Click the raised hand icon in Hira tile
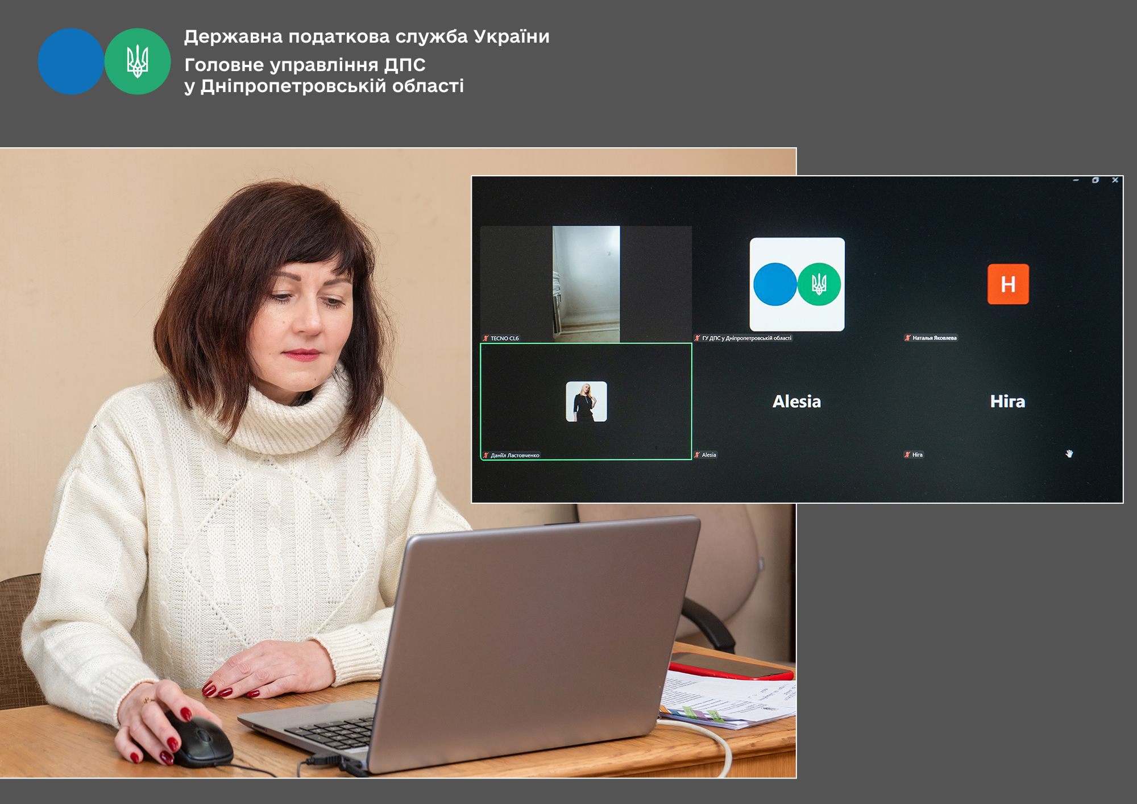1137x804 pixels. tap(1069, 454)
